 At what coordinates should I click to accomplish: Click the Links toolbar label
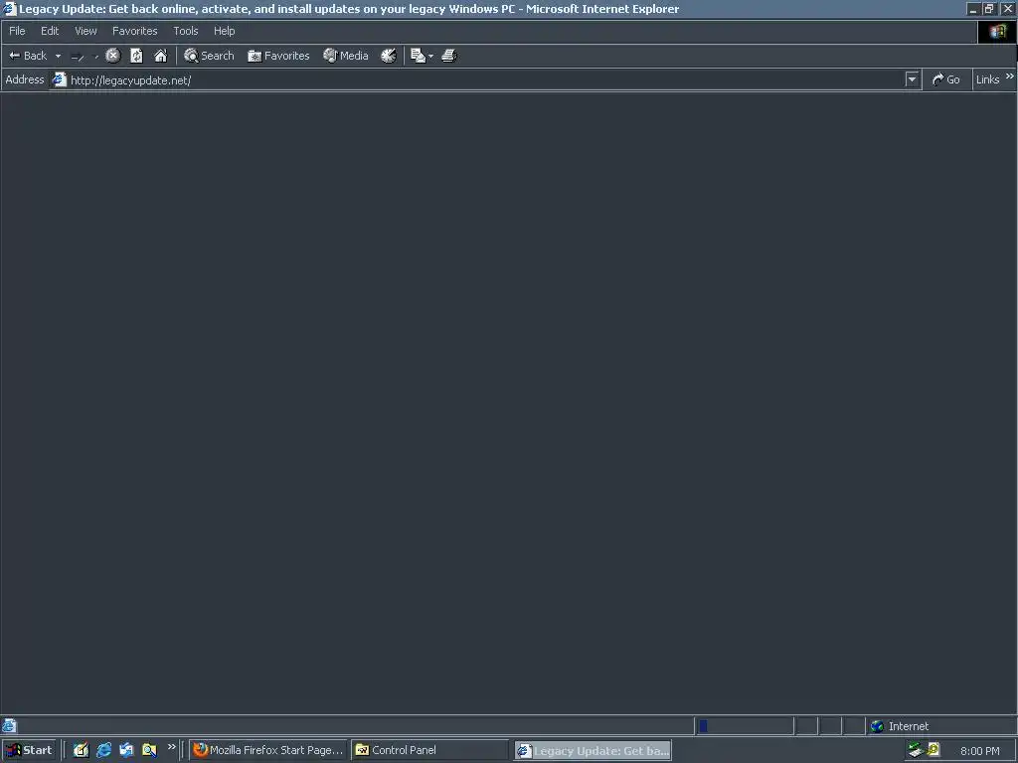point(987,79)
